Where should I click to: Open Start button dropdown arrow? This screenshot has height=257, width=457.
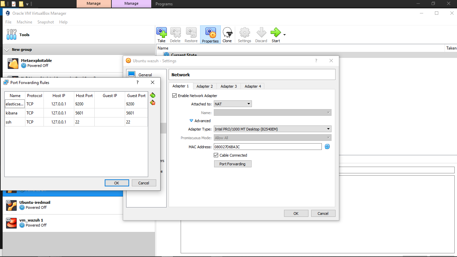point(284,34)
